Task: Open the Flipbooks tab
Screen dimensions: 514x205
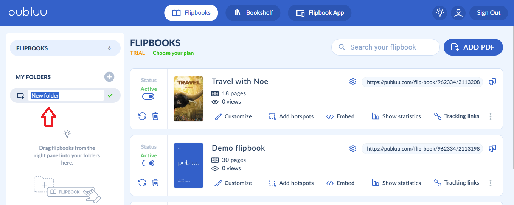Action: pyautogui.click(x=191, y=13)
